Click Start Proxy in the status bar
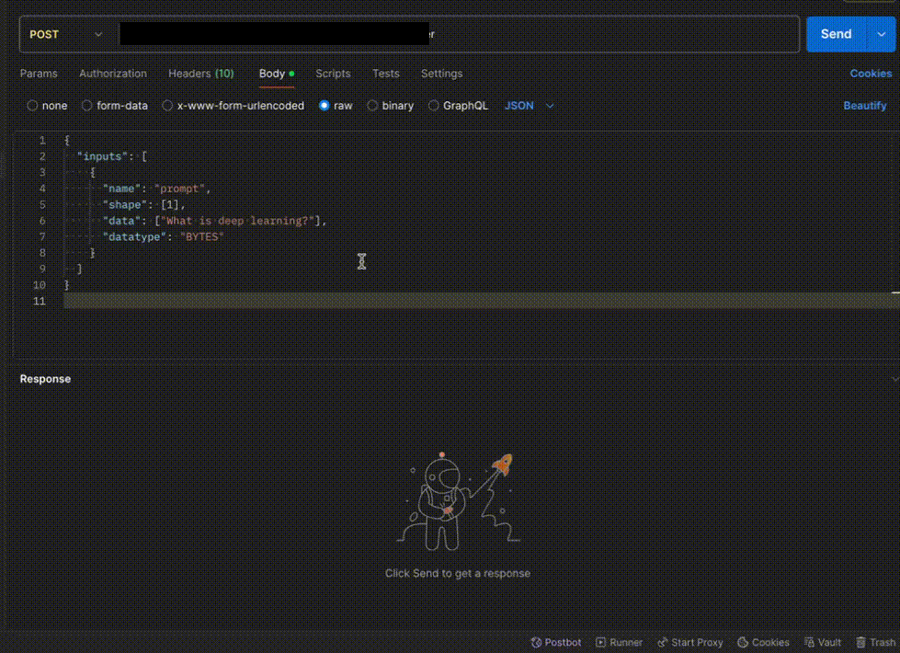 click(690, 642)
